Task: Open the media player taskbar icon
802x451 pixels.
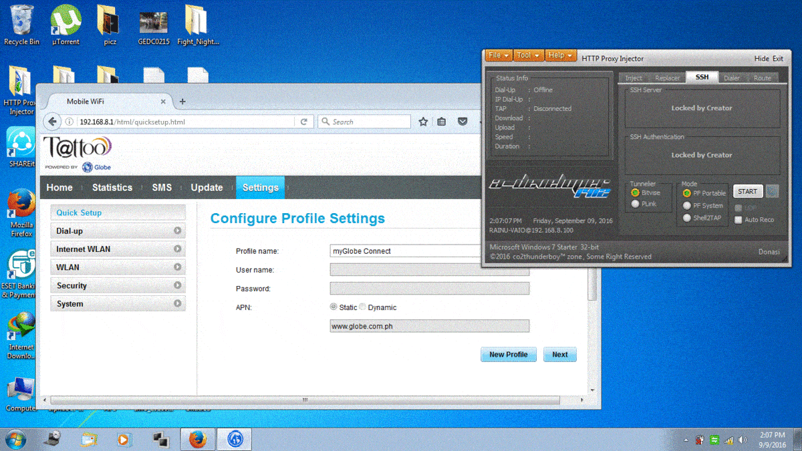Action: point(123,439)
